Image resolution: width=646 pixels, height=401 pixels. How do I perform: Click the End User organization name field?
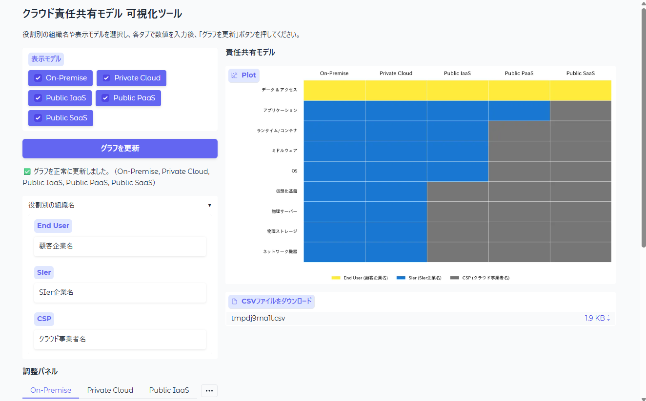click(120, 246)
